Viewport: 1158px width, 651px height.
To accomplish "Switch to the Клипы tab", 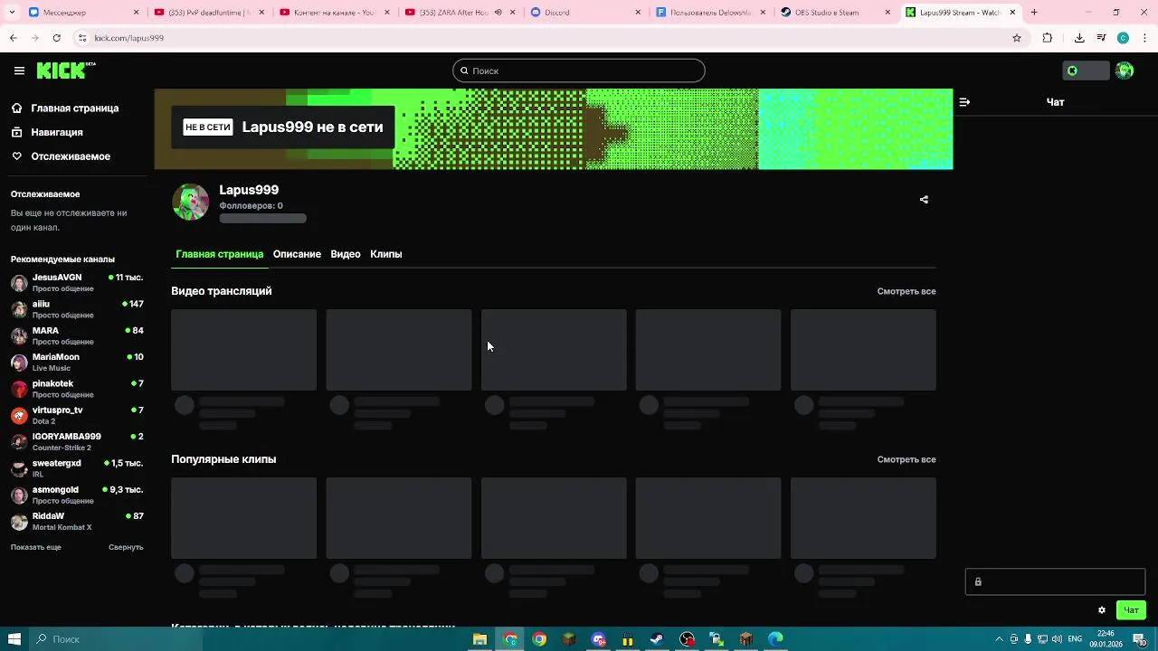I will pos(386,254).
